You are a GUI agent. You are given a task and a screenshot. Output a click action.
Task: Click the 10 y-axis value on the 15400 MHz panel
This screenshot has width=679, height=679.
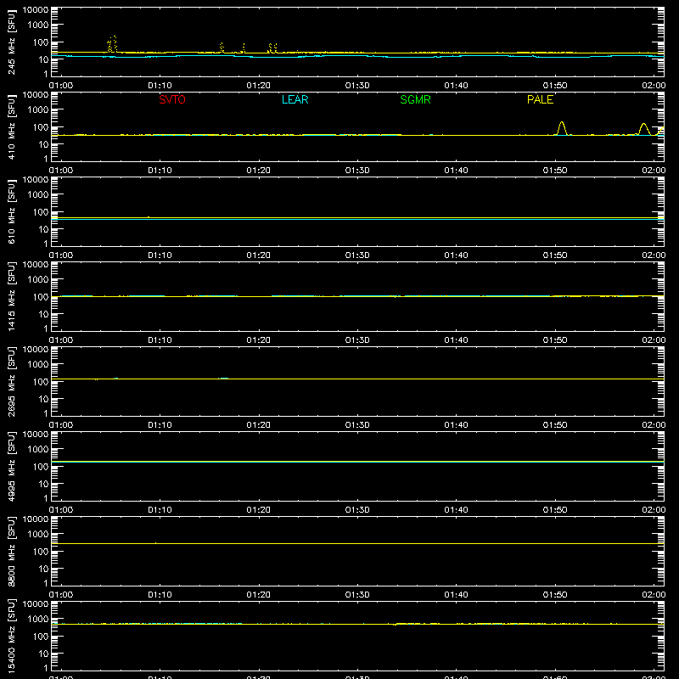click(43, 654)
